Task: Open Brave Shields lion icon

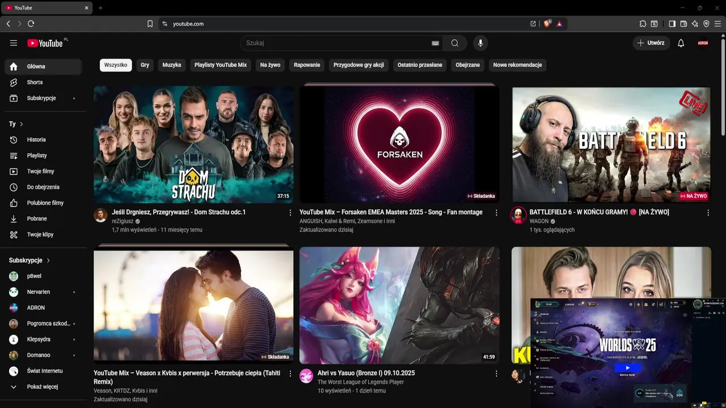Action: [547, 24]
